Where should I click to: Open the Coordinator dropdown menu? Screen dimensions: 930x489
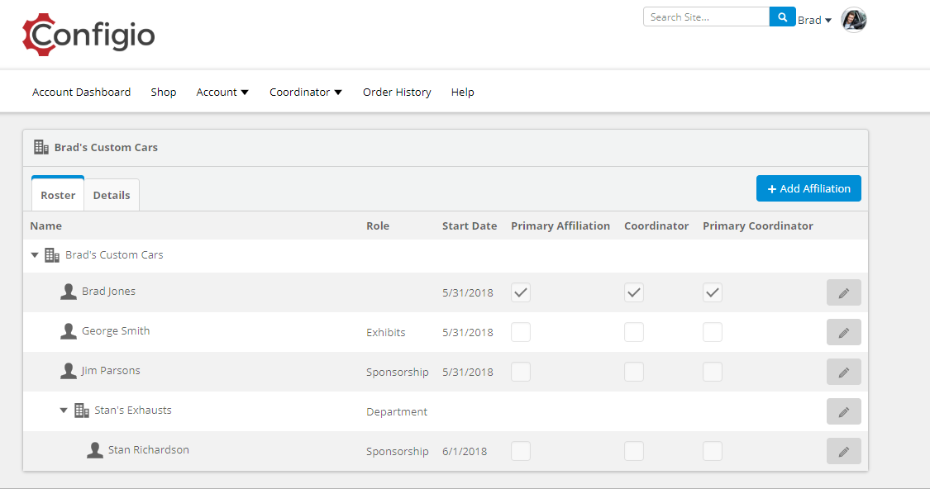click(x=305, y=92)
